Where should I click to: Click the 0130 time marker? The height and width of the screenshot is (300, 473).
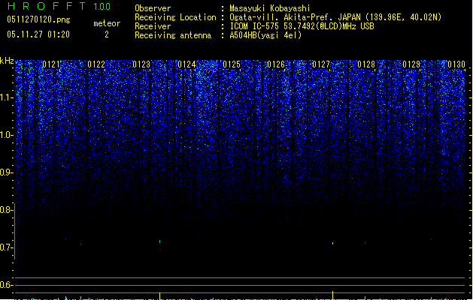pos(456,64)
